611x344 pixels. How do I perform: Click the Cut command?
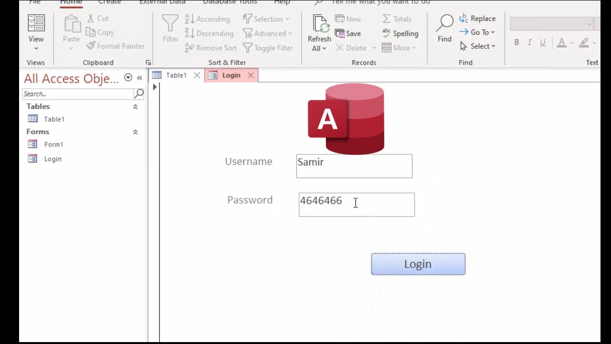(98, 19)
